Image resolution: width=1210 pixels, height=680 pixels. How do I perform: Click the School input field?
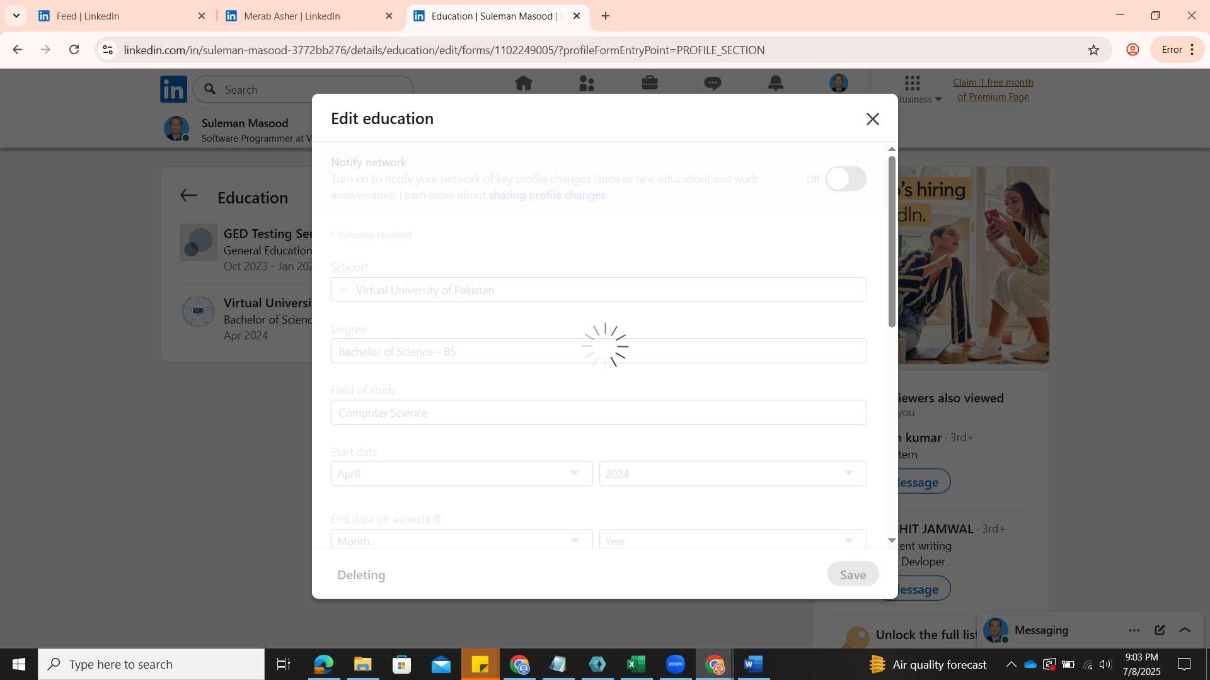click(599, 290)
